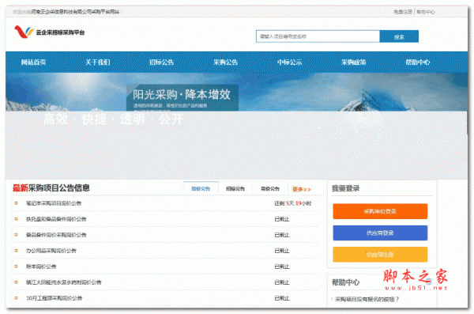Click 已截止 status of 账本询价公告 row

(x=282, y=267)
